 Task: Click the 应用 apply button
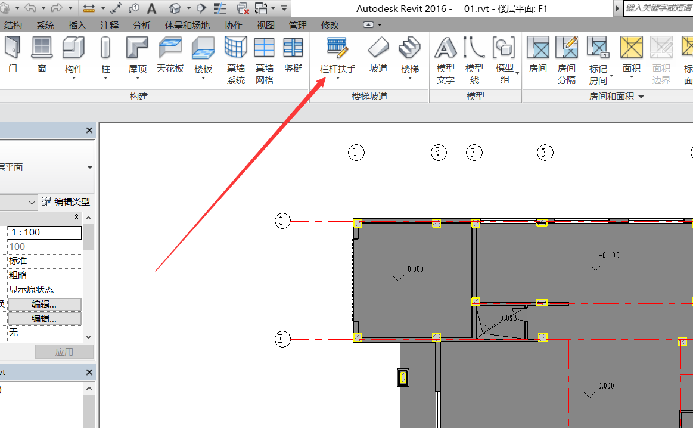[x=64, y=352]
